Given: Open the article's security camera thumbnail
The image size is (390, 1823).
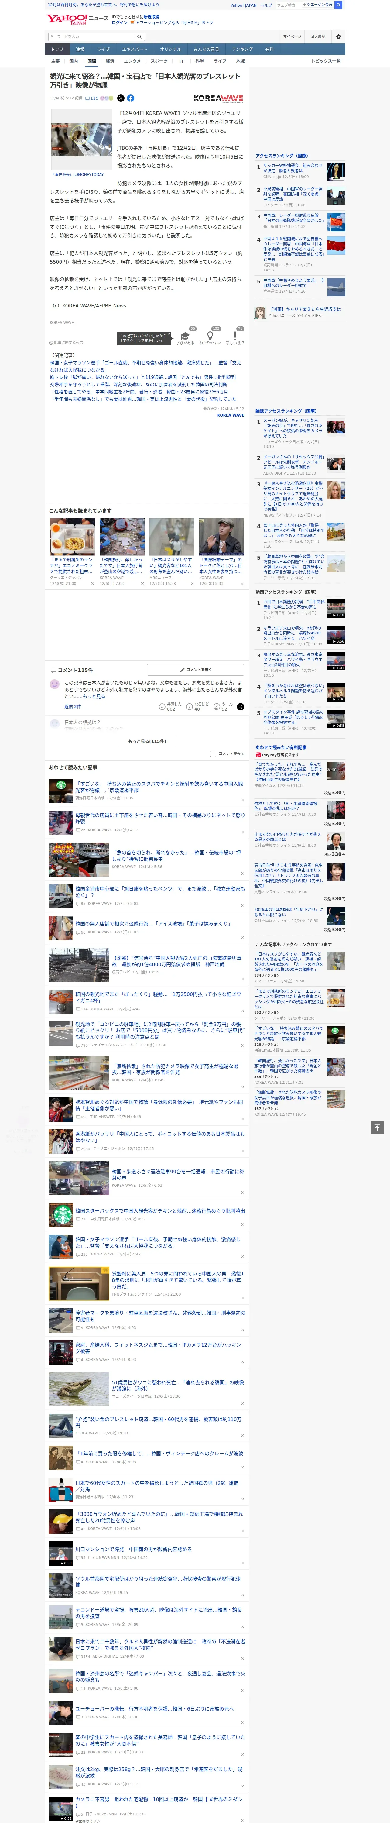Looking at the screenshot, I should 81,139.
